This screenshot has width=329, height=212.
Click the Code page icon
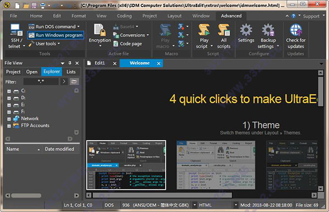click(x=116, y=44)
